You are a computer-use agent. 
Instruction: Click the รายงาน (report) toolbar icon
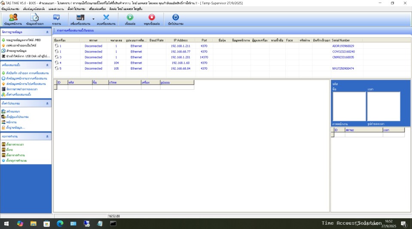coord(56,19)
